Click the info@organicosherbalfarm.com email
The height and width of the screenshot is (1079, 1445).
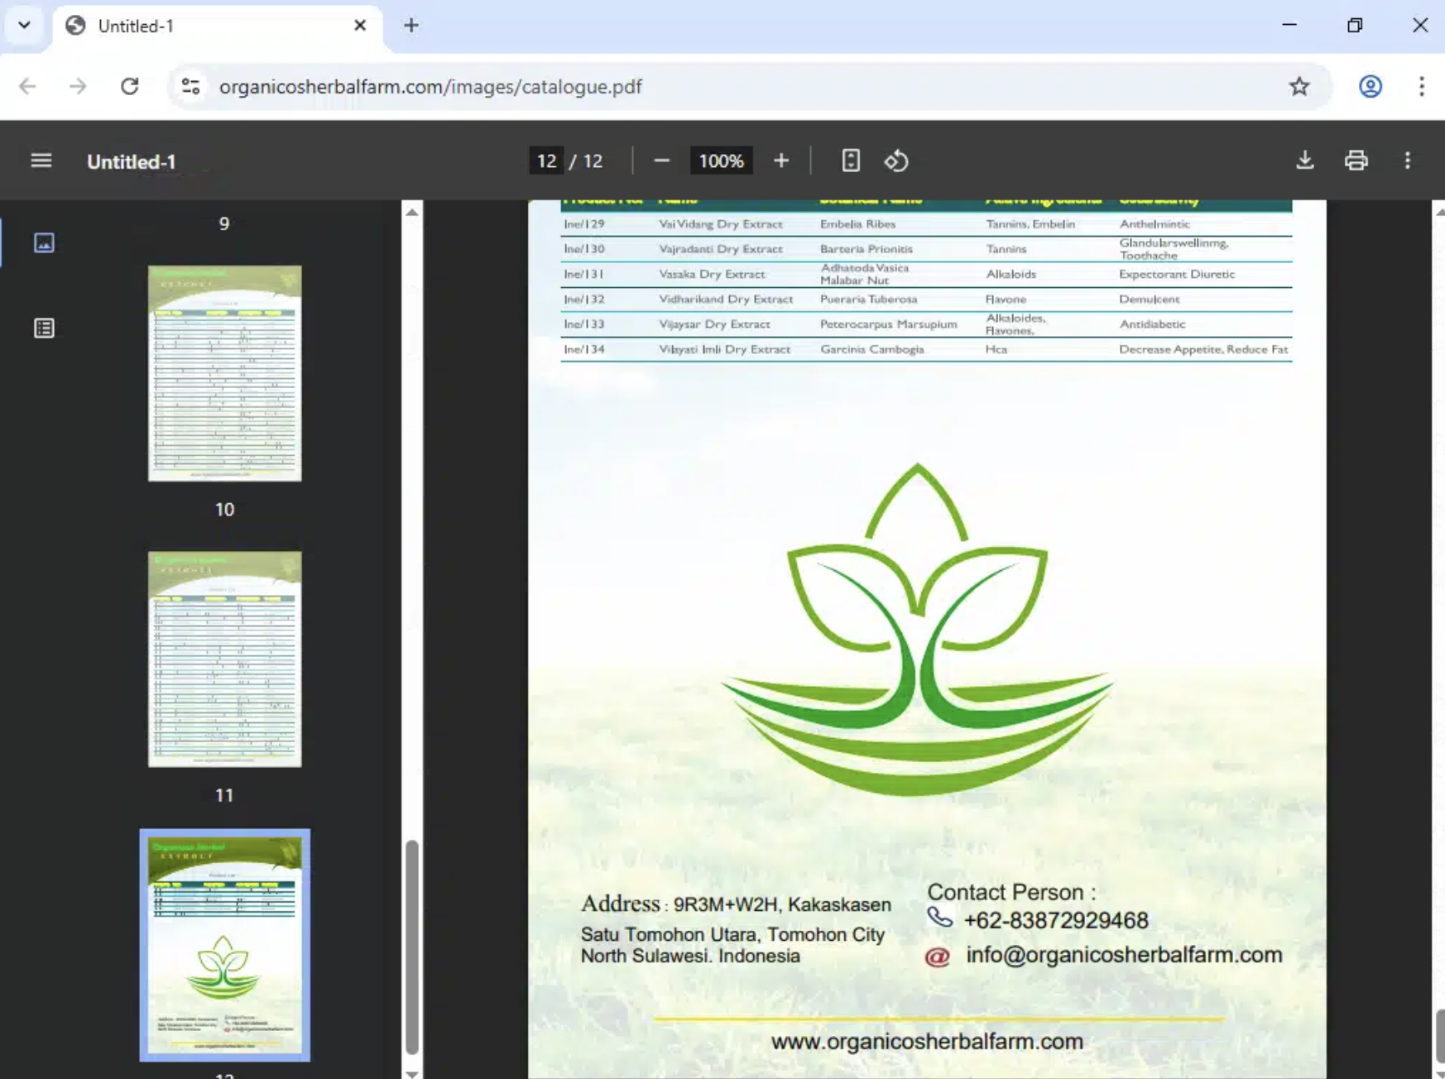tap(1124, 955)
